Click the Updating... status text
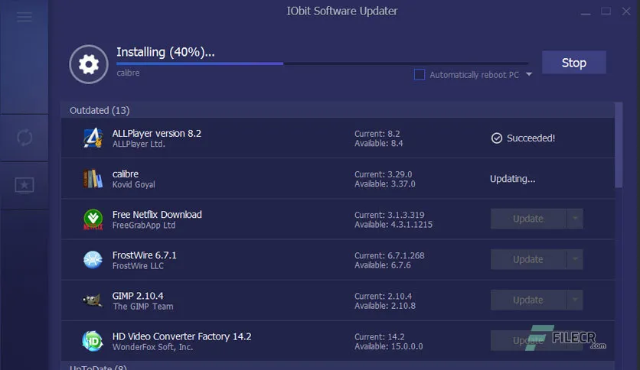This screenshot has height=370, width=640. 513,179
